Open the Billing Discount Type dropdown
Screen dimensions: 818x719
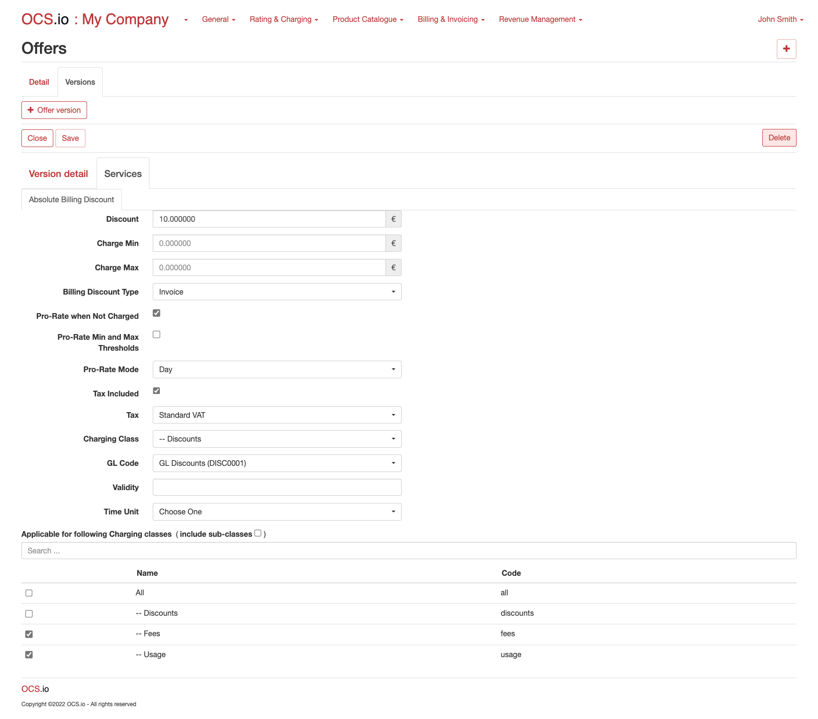[x=276, y=292]
